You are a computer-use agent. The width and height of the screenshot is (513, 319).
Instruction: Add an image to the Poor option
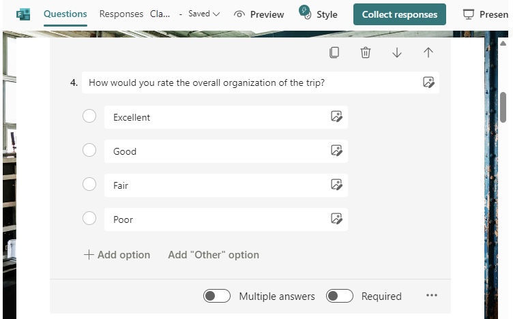[x=337, y=218]
